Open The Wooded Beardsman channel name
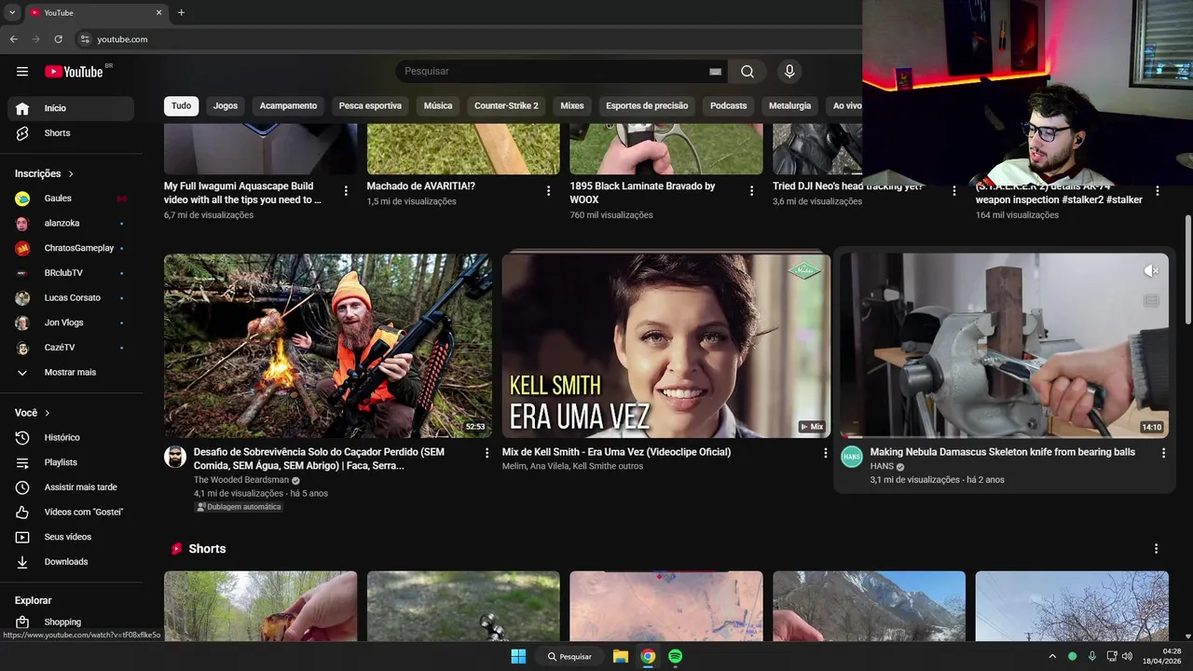Image resolution: width=1193 pixels, height=671 pixels. click(x=241, y=480)
